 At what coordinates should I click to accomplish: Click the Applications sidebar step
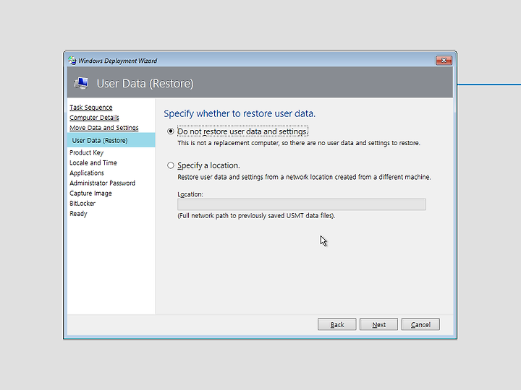87,173
